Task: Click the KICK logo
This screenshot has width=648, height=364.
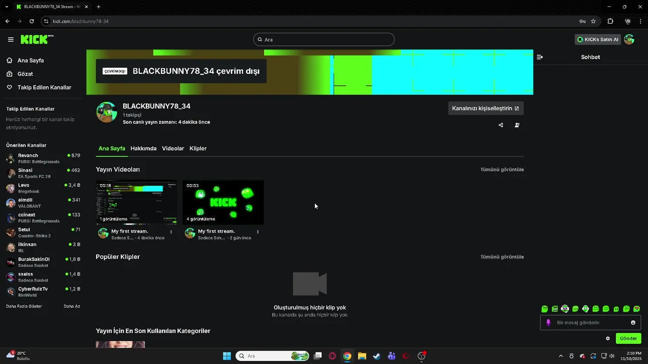Action: [37, 39]
